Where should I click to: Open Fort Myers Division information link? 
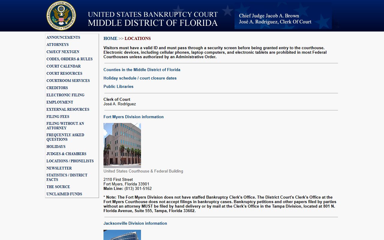(x=133, y=117)
